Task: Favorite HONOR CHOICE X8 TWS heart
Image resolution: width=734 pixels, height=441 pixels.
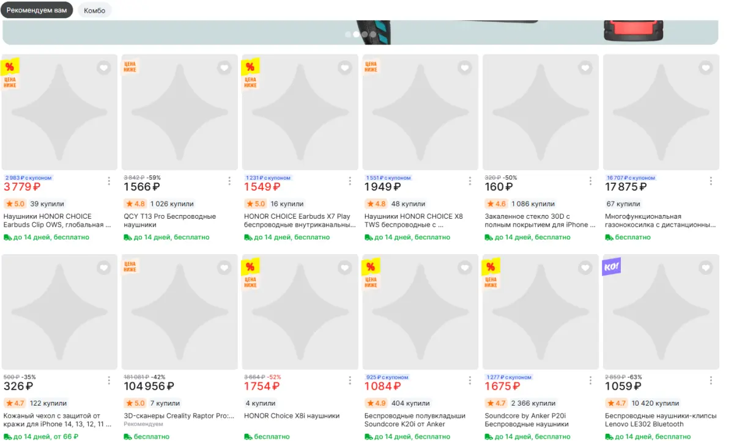Action: tap(465, 68)
